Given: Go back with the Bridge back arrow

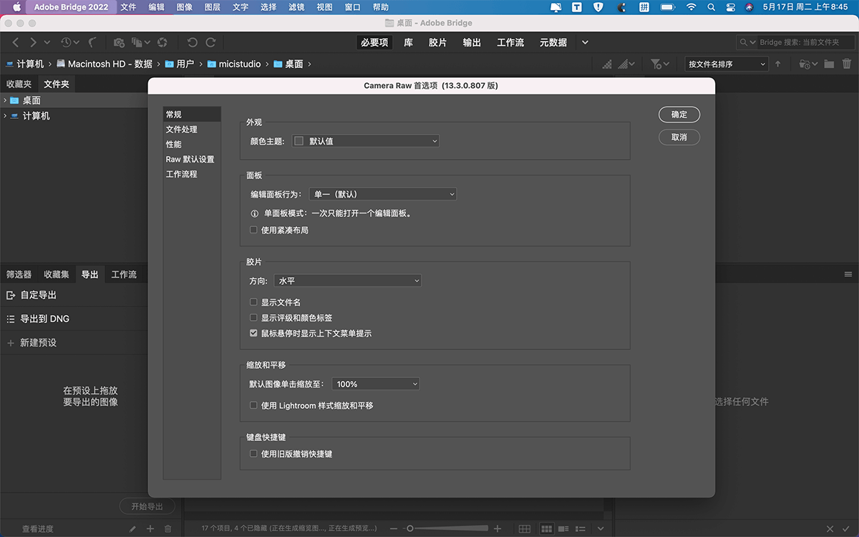Looking at the screenshot, I should pos(16,43).
